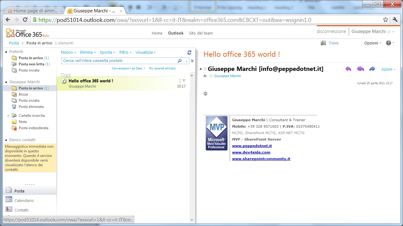This screenshot has width=403, height=226.
Task: Refresh the mailbox with the blue sync icon
Action: coord(189,52)
